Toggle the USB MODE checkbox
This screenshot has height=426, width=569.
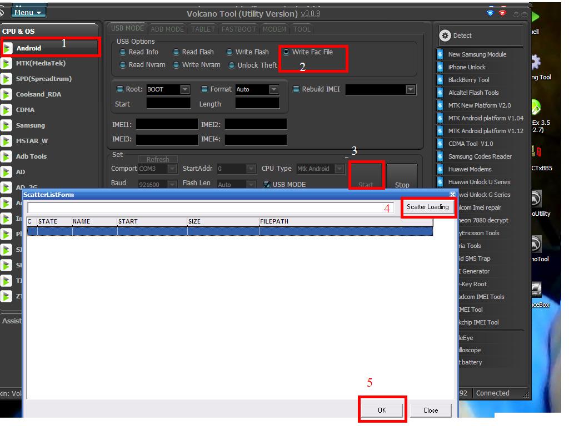(x=267, y=184)
